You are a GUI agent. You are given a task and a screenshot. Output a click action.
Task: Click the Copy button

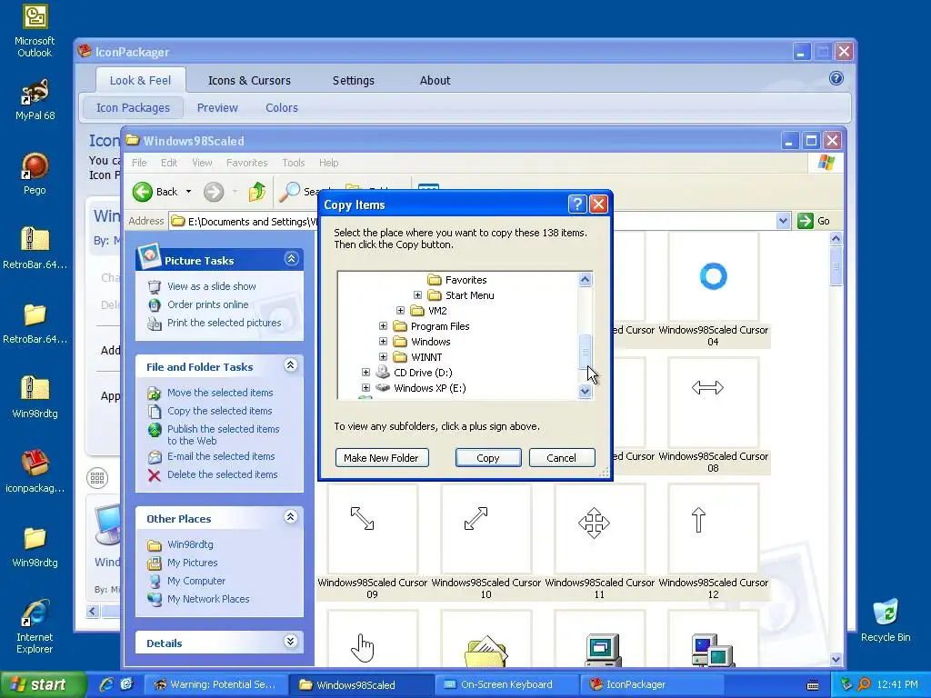click(x=488, y=458)
